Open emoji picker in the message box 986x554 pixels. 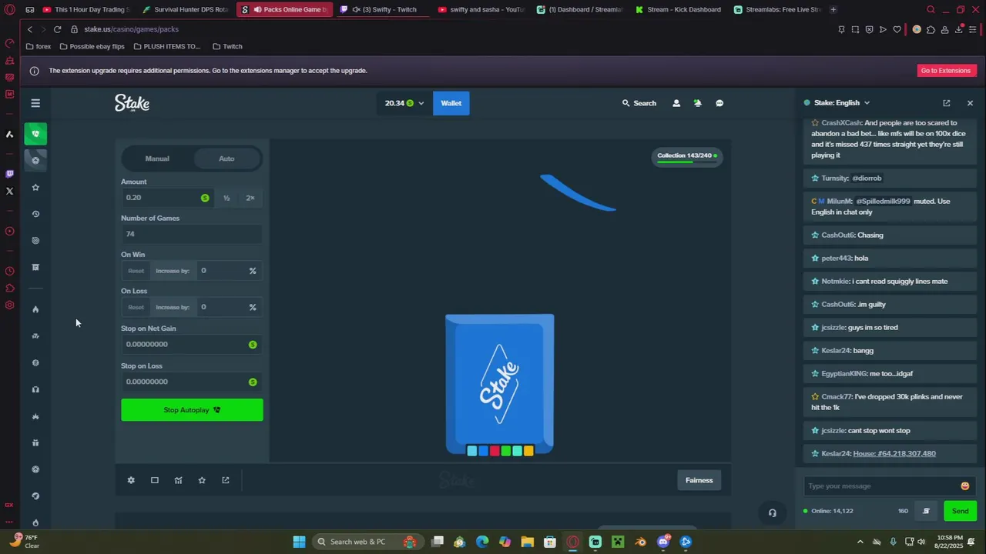964,486
